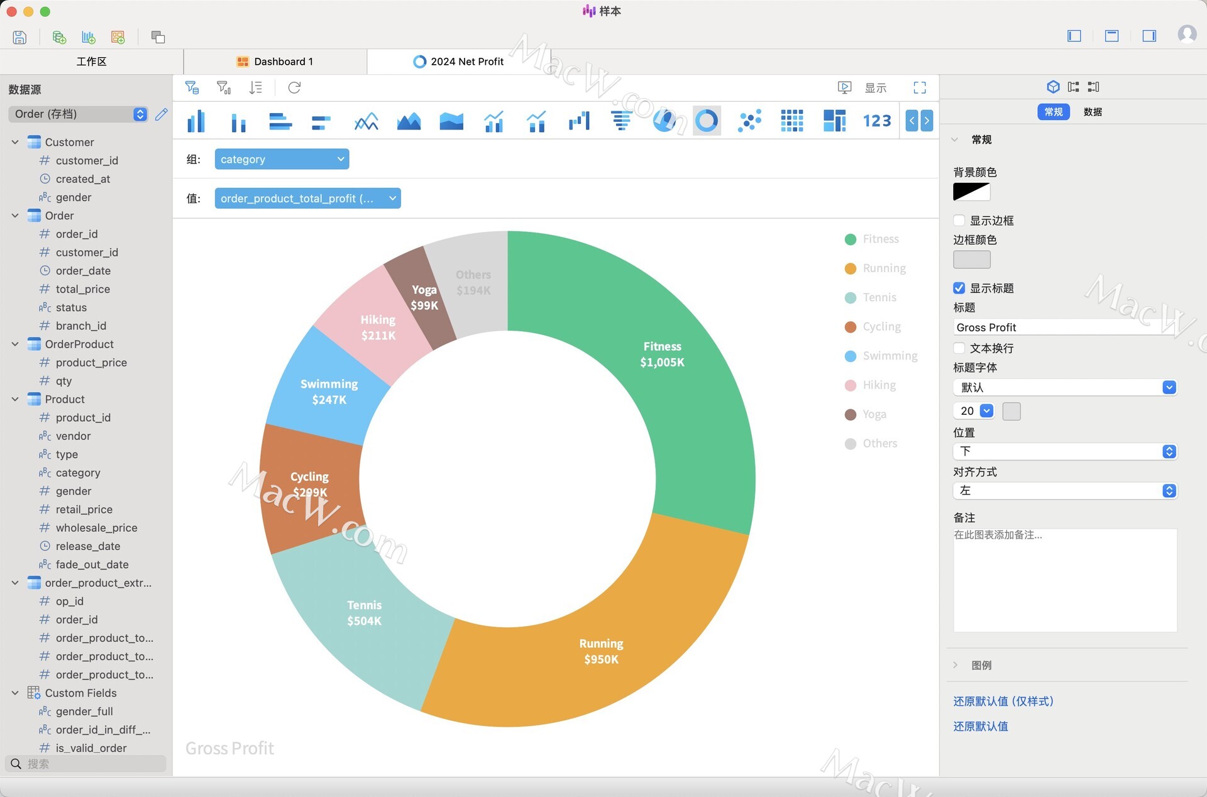1207x797 pixels.
Task: Open the order_product_total_profit value dropdown
Action: tap(307, 199)
